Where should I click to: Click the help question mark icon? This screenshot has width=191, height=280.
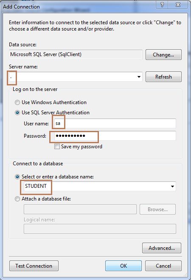pos(162,5)
